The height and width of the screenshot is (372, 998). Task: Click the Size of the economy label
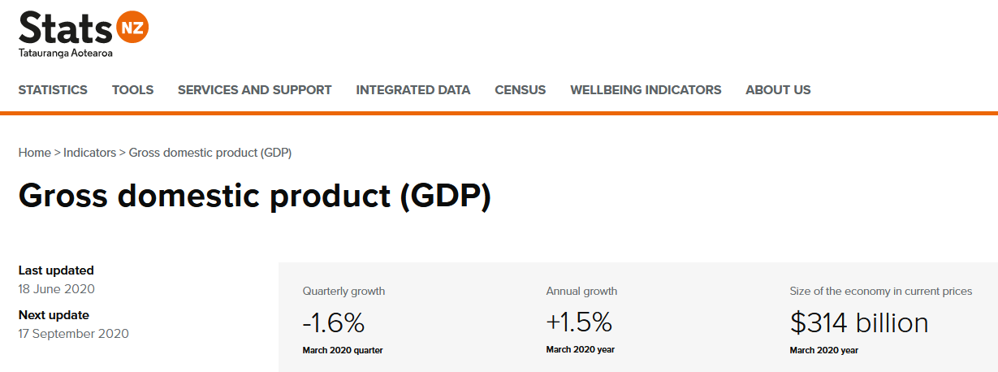[x=880, y=291]
